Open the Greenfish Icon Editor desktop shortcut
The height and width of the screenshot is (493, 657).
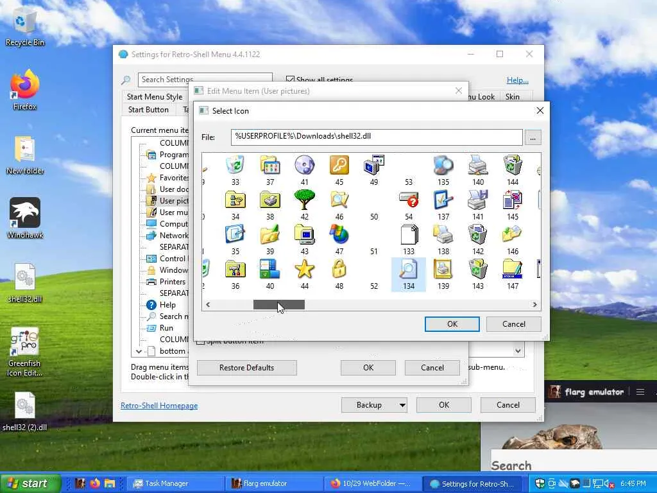(x=24, y=352)
